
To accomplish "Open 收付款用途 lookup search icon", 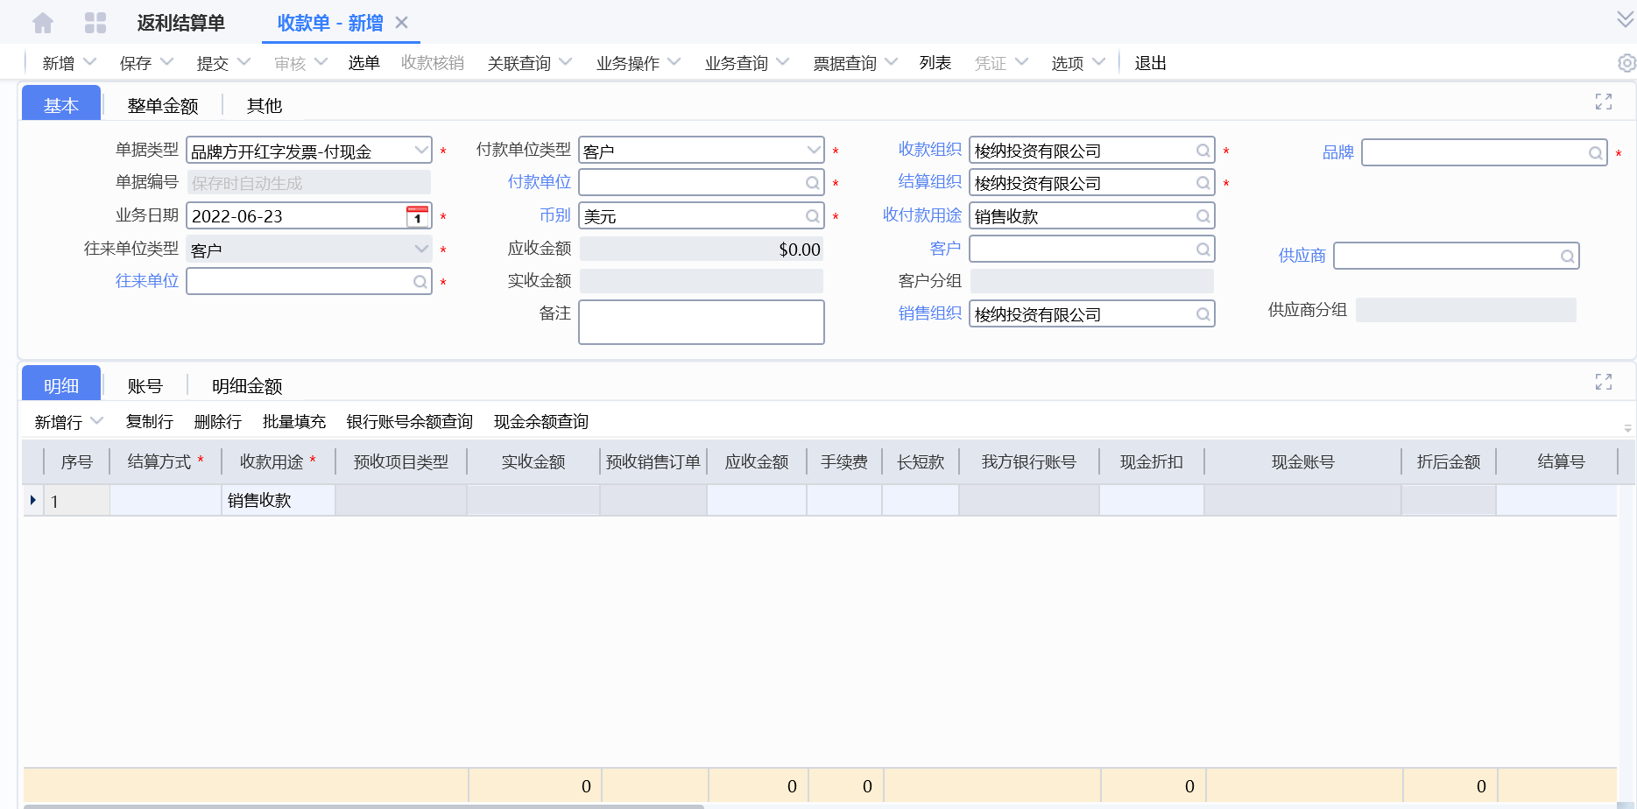I will (1203, 216).
